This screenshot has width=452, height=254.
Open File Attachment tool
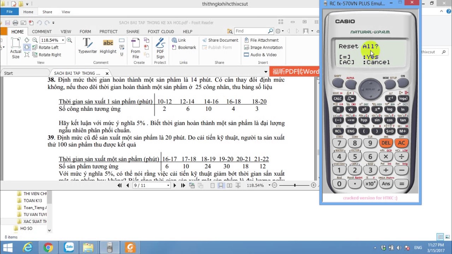261,40
